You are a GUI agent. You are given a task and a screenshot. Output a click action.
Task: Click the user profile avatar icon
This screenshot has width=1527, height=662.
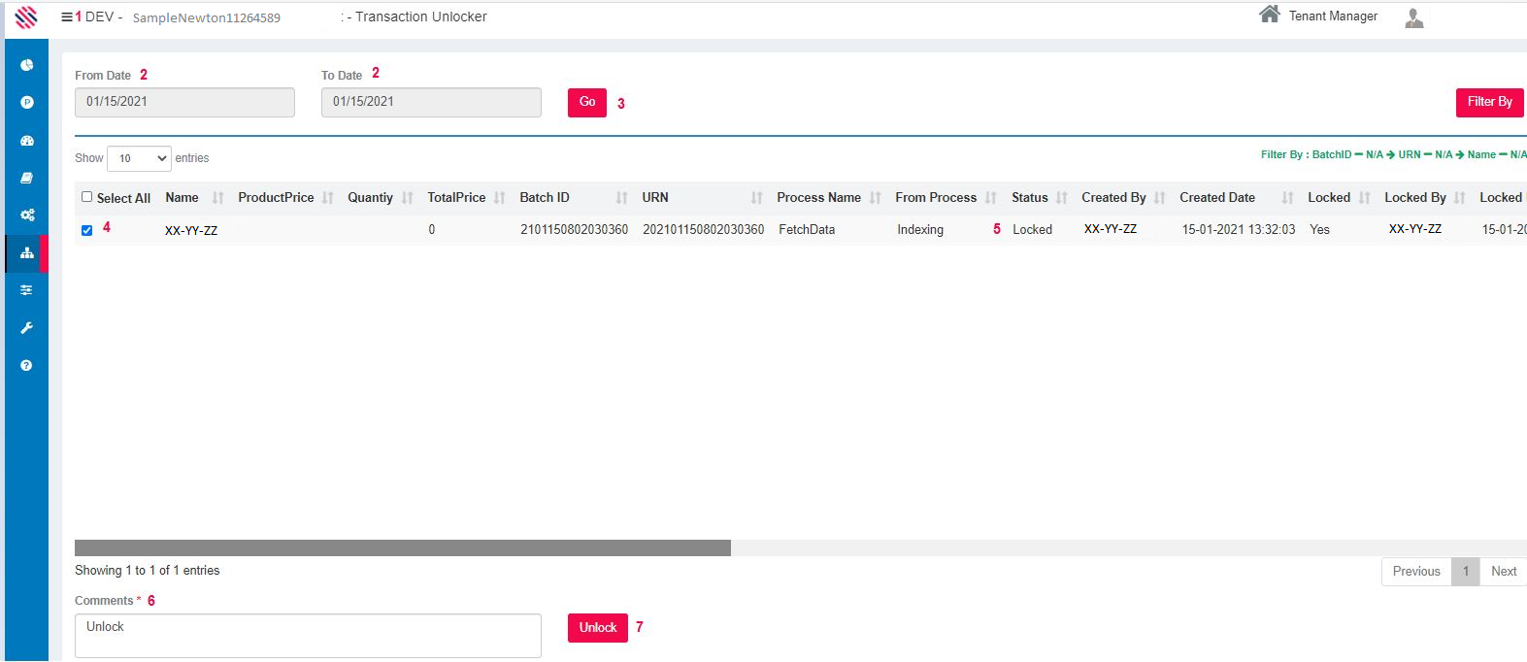(1413, 17)
